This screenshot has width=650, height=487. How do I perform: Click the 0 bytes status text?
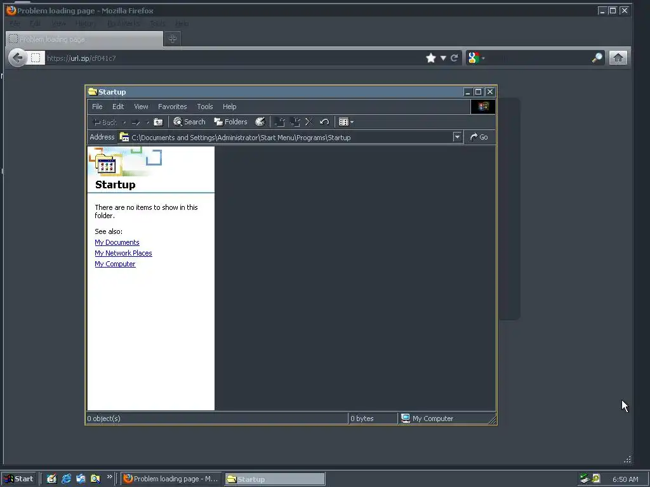[362, 419]
